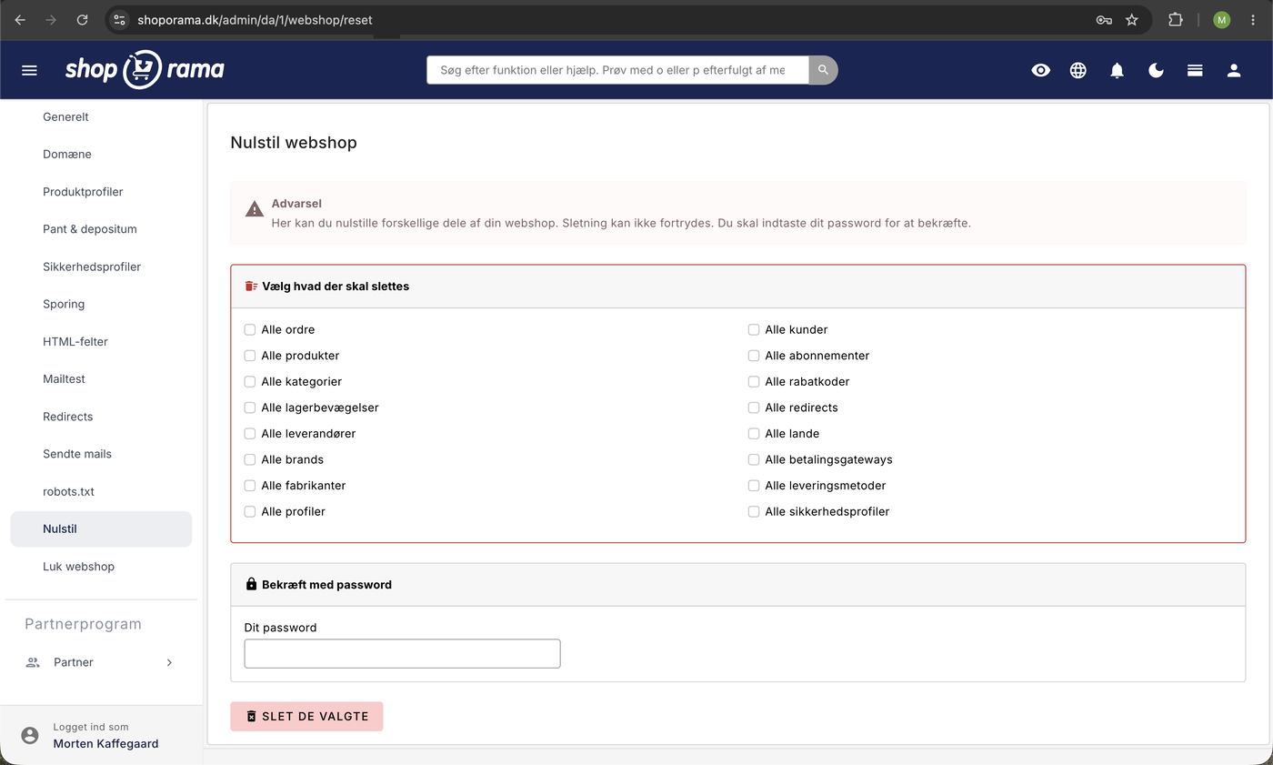Check the Alle ordre checkbox

point(250,329)
